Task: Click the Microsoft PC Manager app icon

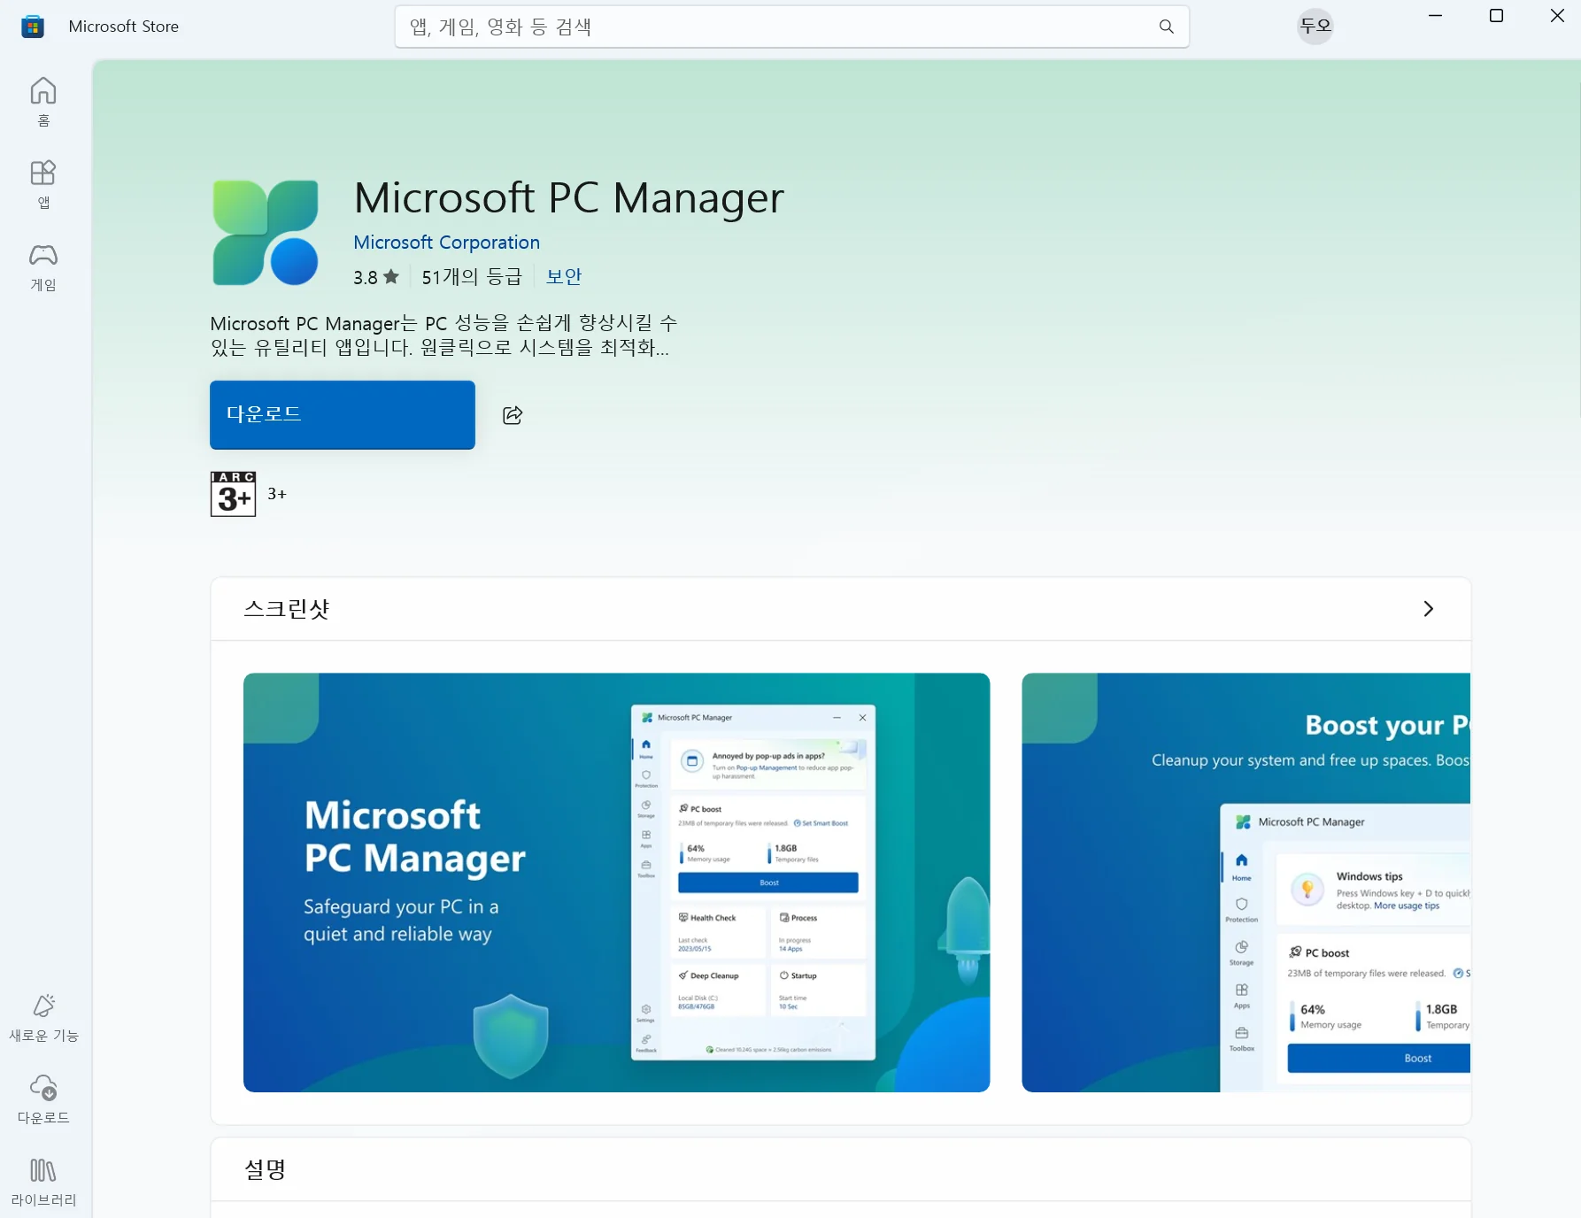Action: click(x=266, y=233)
